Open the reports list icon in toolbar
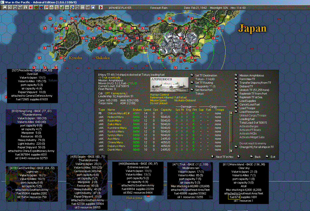This screenshot has height=211, width=310. 10,8
